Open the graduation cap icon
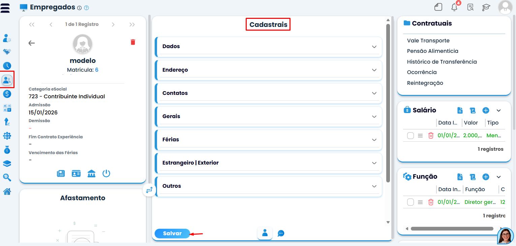Screen dimensions: 516x246 tap(486, 7)
